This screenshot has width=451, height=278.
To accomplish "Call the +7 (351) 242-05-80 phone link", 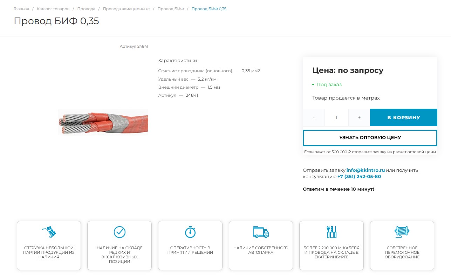I will (x=359, y=177).
